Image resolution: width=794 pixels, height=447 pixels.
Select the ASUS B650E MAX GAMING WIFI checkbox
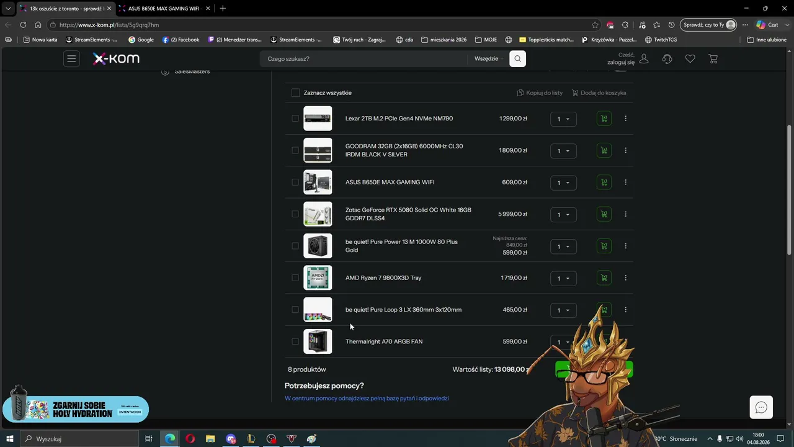(x=295, y=183)
